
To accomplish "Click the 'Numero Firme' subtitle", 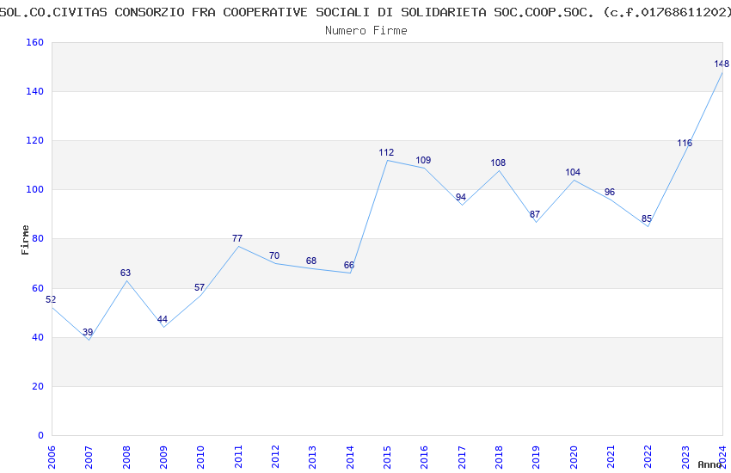I will (366, 31).
